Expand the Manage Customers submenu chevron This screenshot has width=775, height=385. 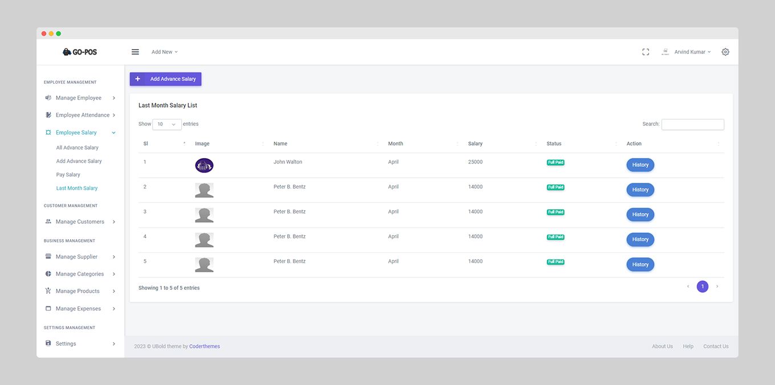(x=114, y=222)
